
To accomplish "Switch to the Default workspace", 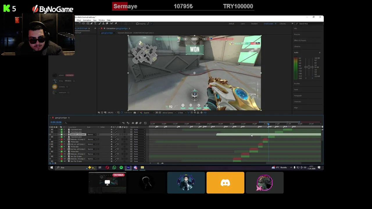I will click(x=232, y=24).
